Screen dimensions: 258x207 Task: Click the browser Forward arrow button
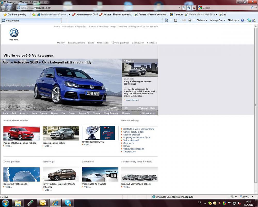[9, 8]
